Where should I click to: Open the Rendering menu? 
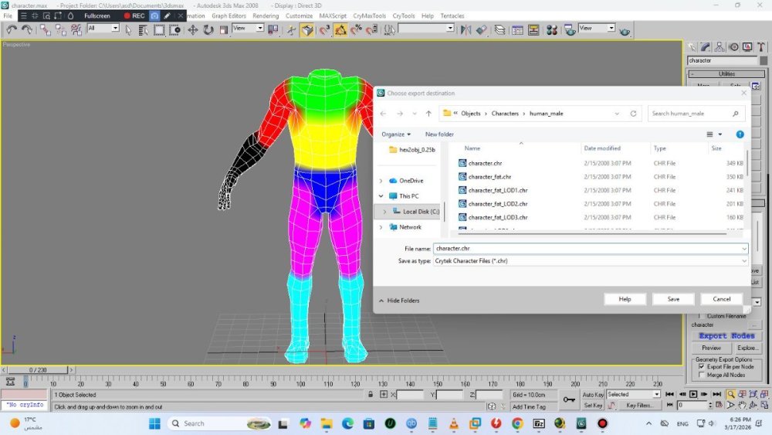point(266,15)
